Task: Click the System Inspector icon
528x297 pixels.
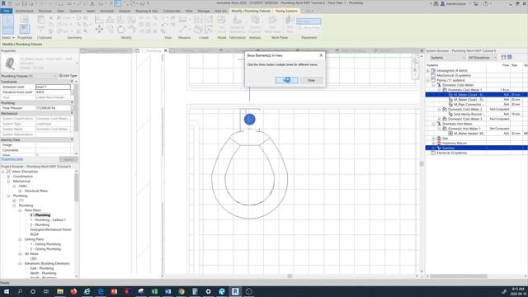Action: click(x=255, y=24)
